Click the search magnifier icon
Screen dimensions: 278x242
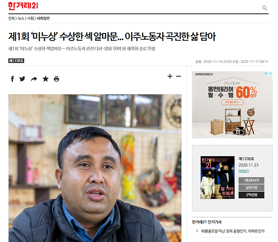click(x=264, y=8)
